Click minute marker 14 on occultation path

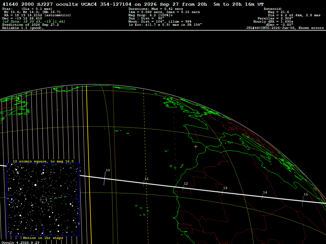[x=265, y=193]
